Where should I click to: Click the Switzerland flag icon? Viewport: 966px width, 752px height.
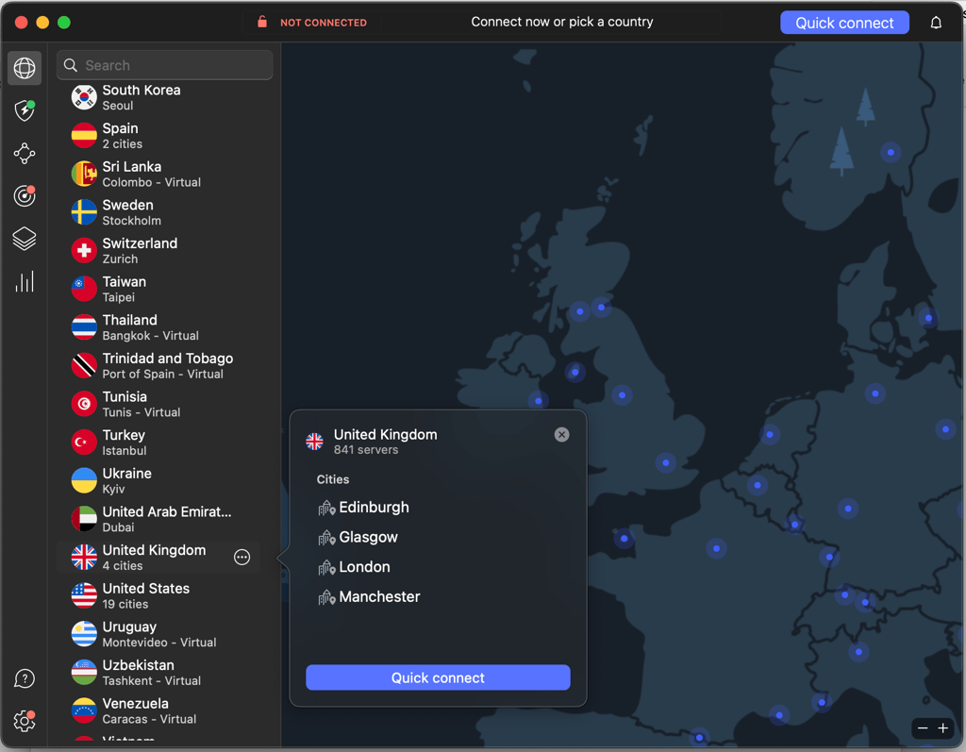(84, 250)
